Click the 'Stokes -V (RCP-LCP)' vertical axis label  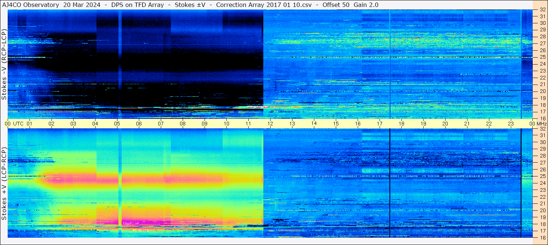tap(4, 64)
